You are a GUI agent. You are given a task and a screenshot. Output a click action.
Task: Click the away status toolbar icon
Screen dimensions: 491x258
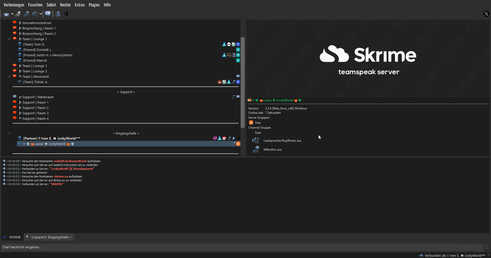coord(6,14)
